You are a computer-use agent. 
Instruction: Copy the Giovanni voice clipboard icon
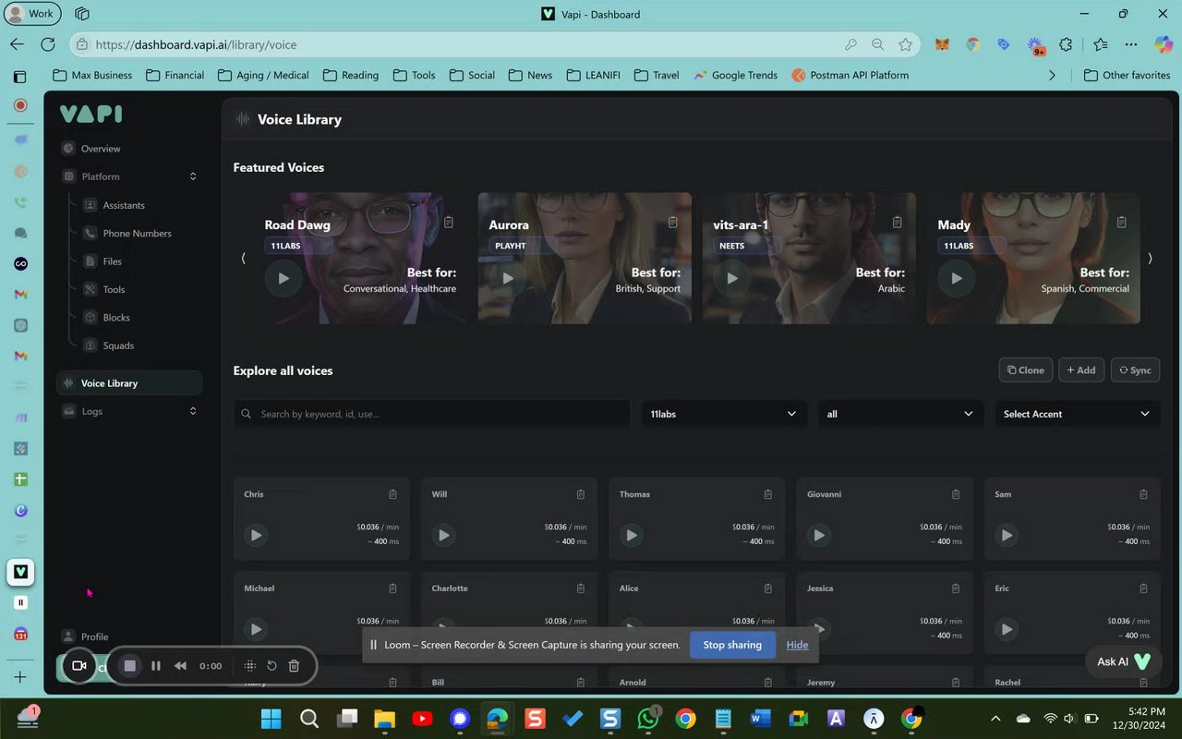click(x=956, y=494)
